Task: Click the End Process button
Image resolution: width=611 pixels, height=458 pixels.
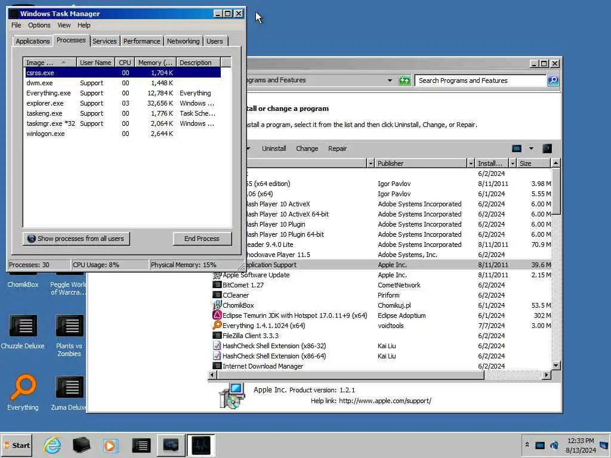Action: pyautogui.click(x=202, y=239)
